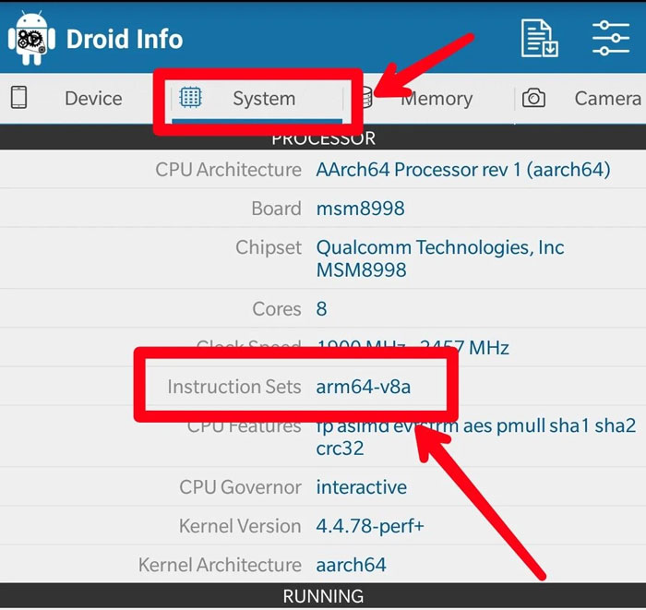Select the Cores value 8

coord(322,309)
